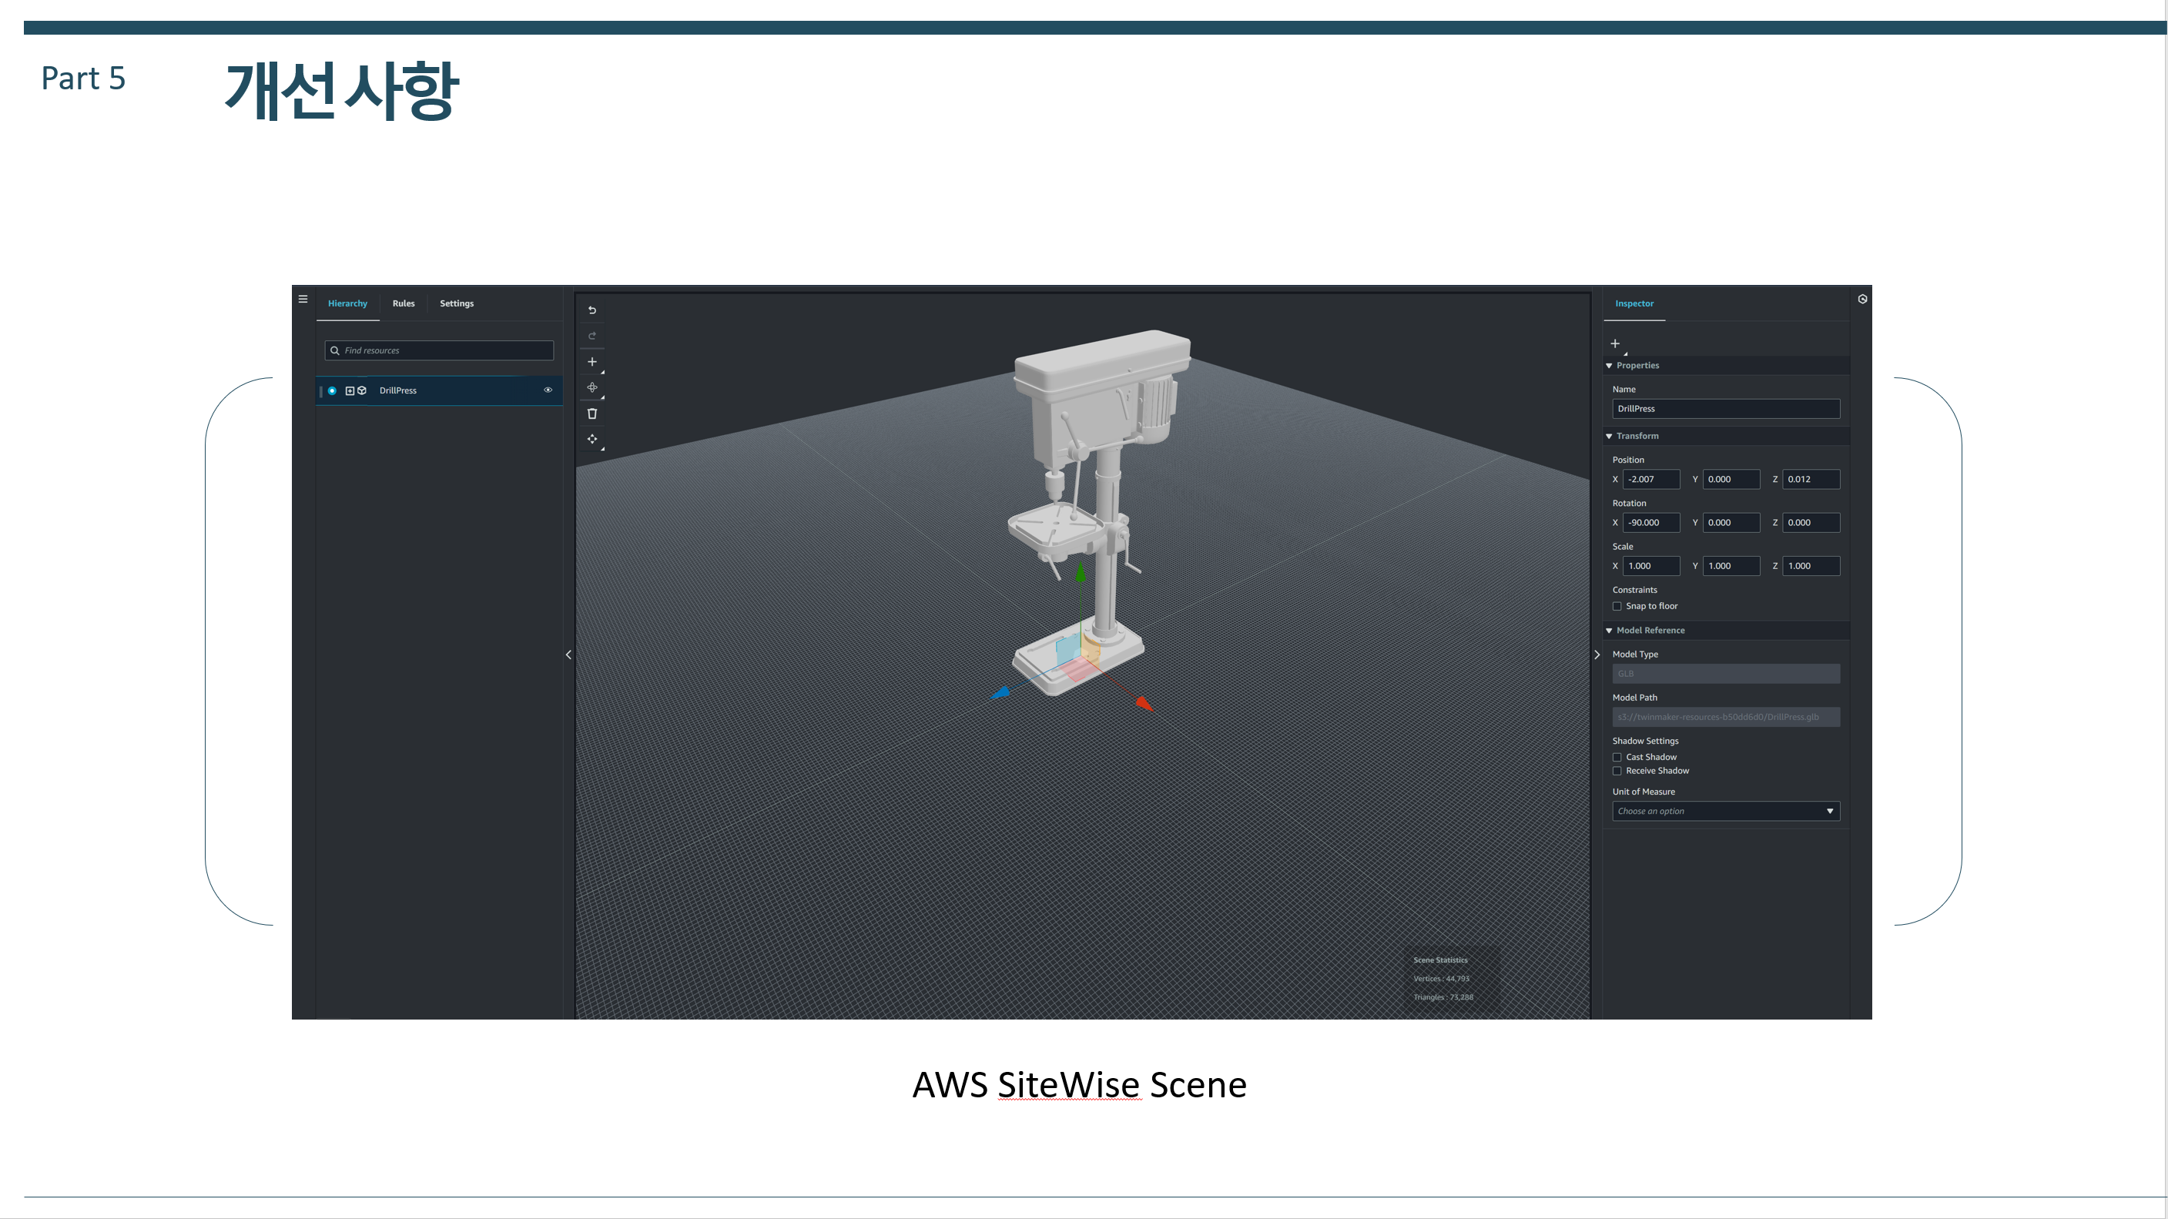Screen dimensions: 2168x1219
Task: Select the DrillPress hierarchy row
Action: click(x=438, y=390)
